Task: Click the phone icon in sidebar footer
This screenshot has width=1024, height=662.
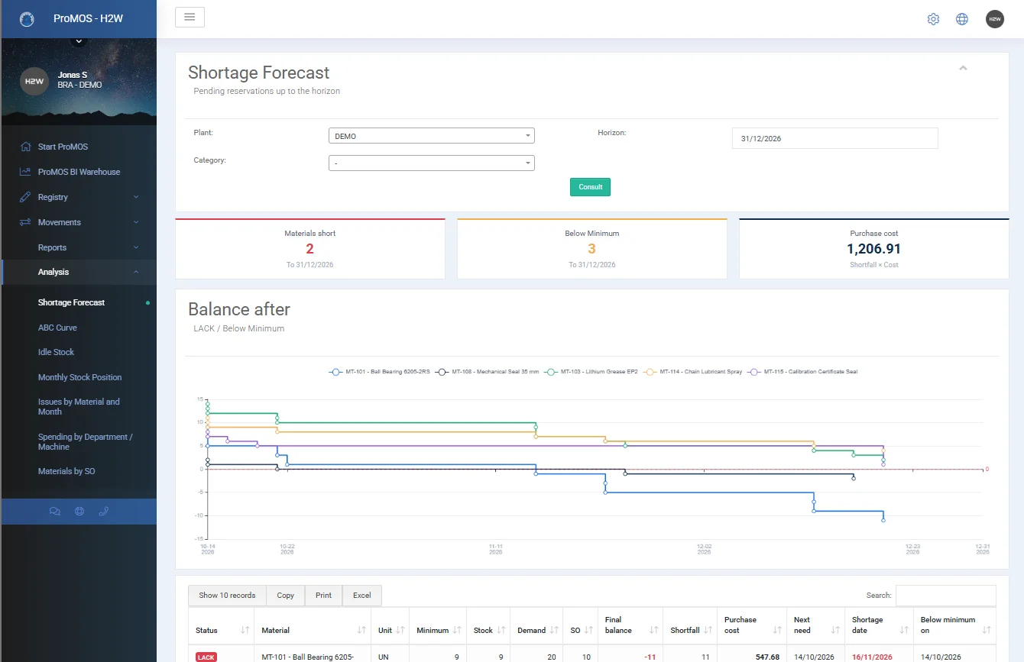Action: tap(104, 512)
